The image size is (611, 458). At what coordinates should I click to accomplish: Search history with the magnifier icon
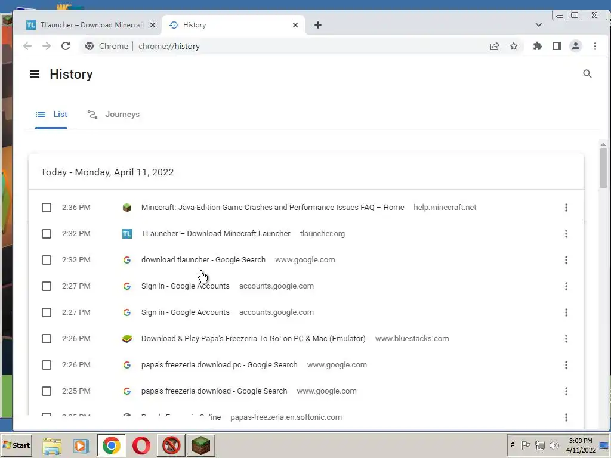pos(587,74)
